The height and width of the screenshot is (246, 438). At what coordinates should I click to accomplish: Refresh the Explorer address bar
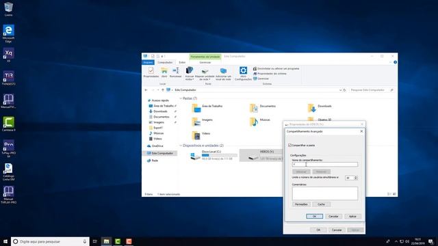(345, 90)
